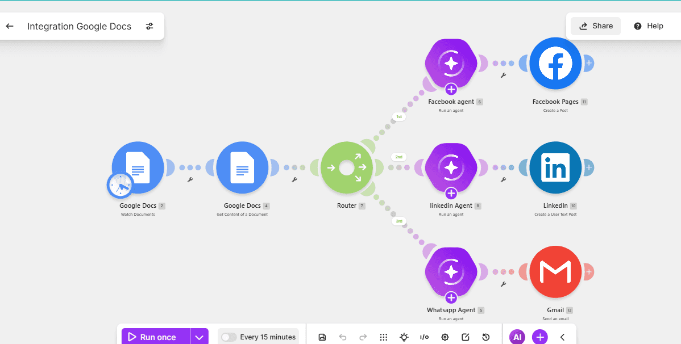This screenshot has width=681, height=344.
Task: Select the linkedin Agent module
Action: point(451,167)
